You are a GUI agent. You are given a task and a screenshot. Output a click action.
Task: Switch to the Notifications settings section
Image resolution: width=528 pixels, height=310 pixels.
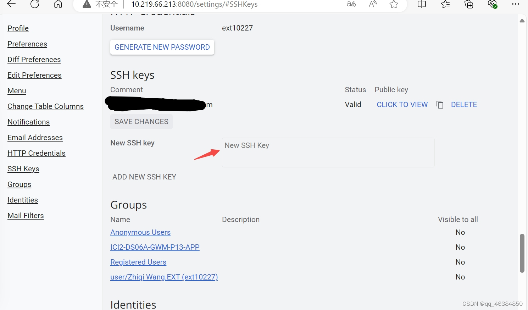[28, 122]
